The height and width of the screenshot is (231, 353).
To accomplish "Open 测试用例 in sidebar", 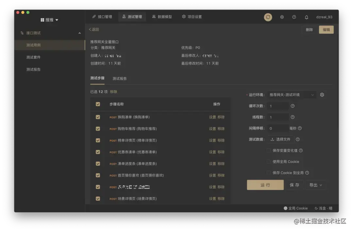I will pos(50,45).
